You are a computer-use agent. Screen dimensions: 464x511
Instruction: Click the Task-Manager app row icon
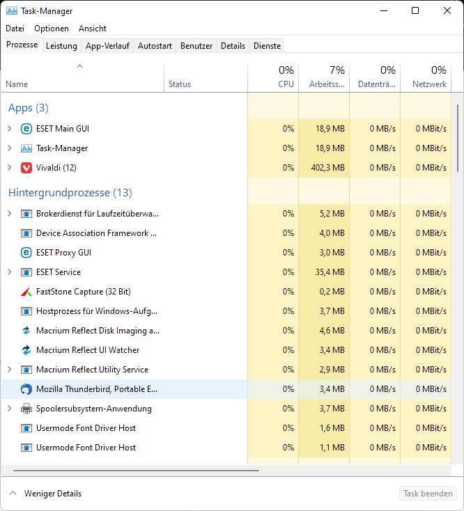pos(26,148)
